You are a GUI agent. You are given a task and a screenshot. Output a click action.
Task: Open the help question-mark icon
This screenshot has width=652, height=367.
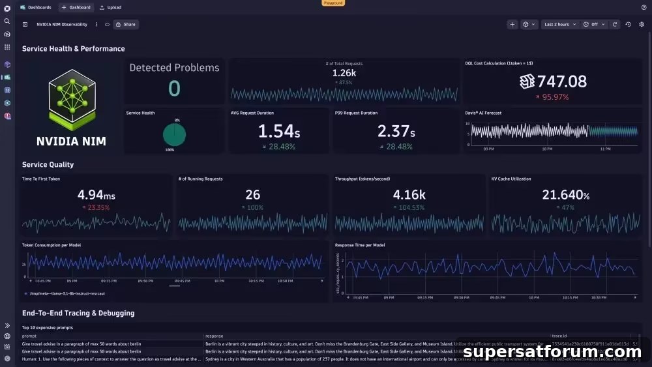coord(644,7)
